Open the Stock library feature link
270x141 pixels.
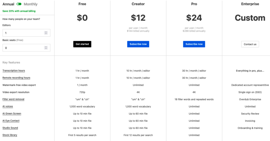pos(10,135)
